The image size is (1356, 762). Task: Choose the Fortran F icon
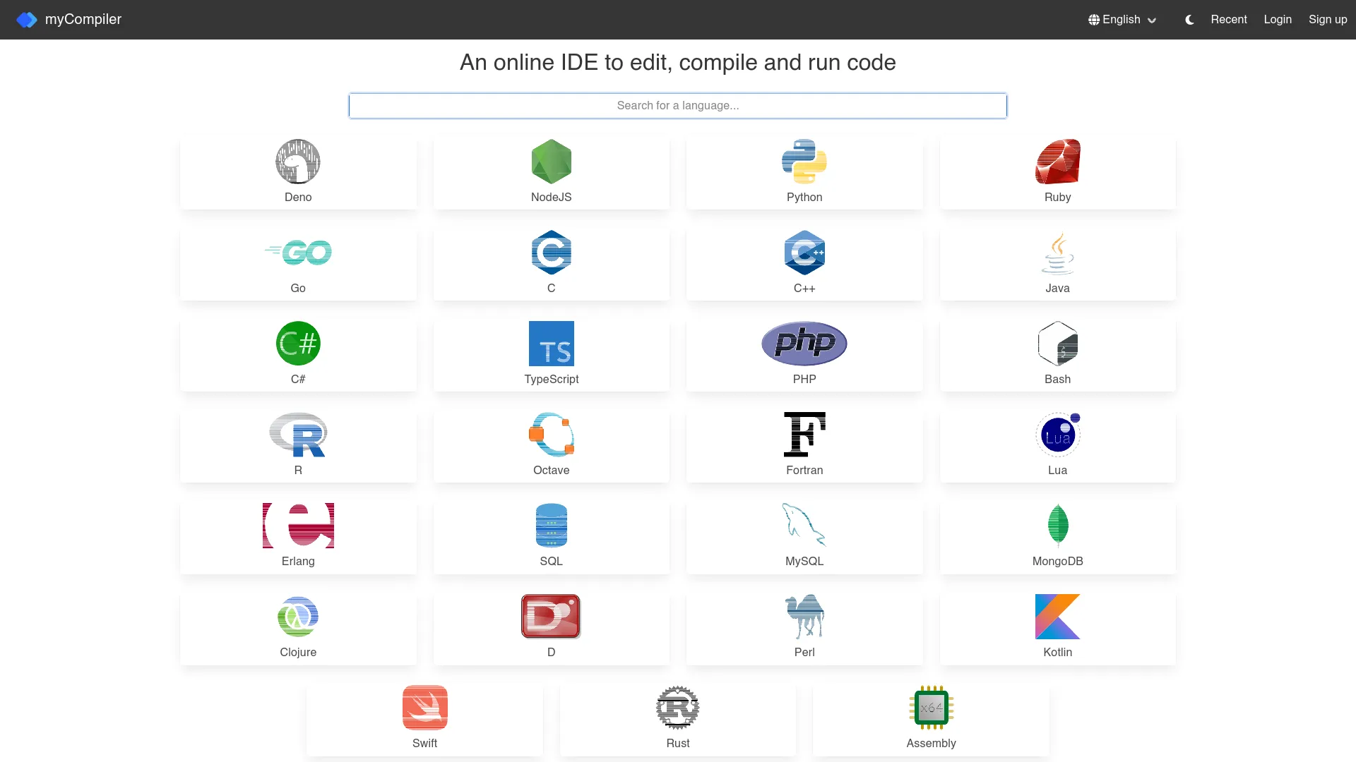tap(804, 435)
